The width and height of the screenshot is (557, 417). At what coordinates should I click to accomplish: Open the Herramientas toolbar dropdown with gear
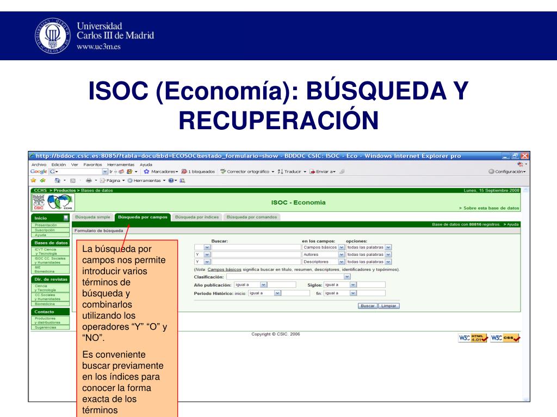tap(146, 180)
